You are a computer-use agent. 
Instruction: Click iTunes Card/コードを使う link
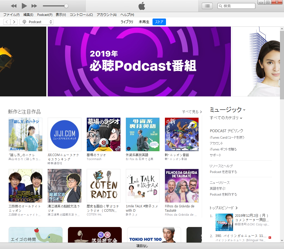pos(227,138)
